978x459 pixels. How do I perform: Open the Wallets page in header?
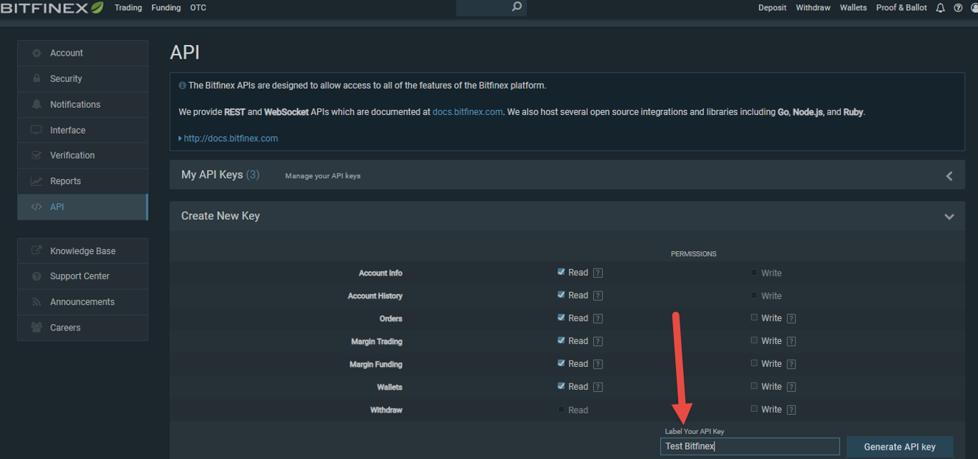click(x=853, y=8)
